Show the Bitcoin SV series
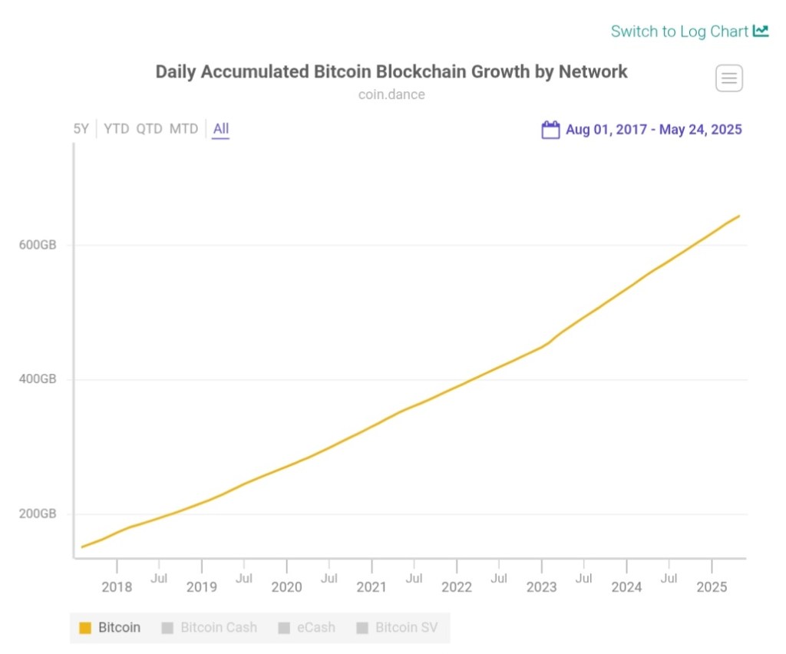The width and height of the screenshot is (786, 654). (x=406, y=627)
